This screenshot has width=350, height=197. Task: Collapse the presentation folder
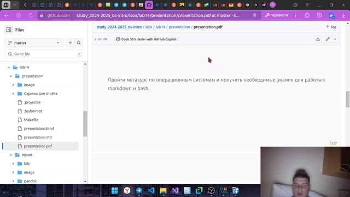tap(11, 76)
